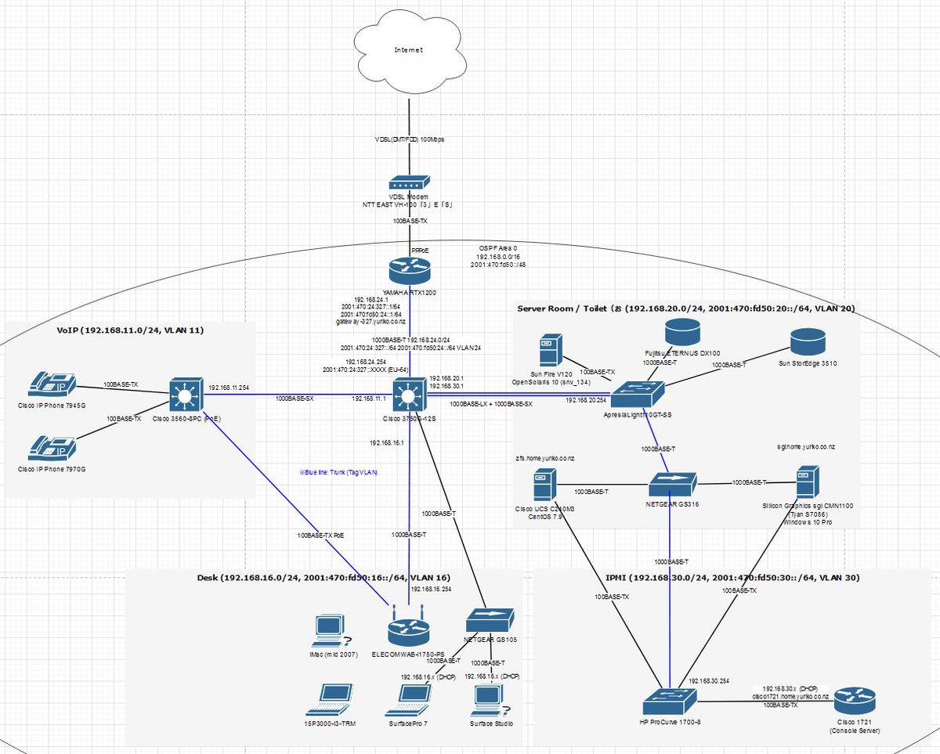Select the Silicon Graphics sgi CMN1100 server icon

pyautogui.click(x=808, y=483)
